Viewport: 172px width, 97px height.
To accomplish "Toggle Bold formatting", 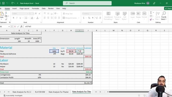I will tap(13, 18).
